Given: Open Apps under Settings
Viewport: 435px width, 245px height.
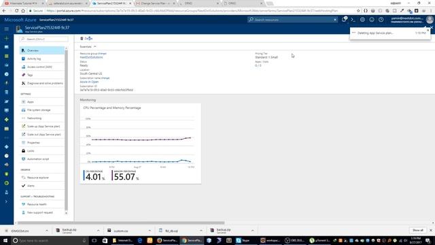Looking at the screenshot, I should [x=42, y=102].
